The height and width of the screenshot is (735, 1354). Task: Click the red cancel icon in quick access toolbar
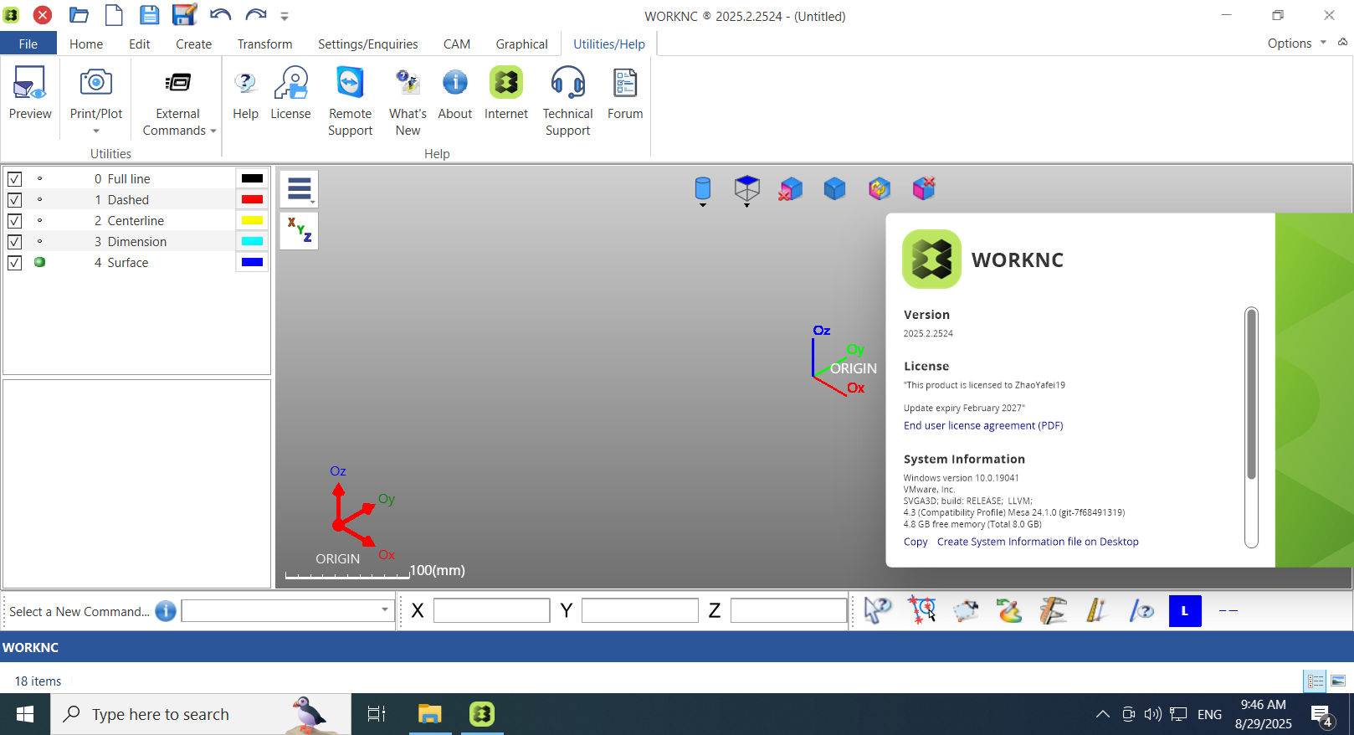point(43,15)
